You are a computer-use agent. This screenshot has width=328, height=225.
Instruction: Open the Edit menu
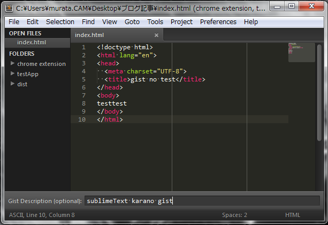click(33, 22)
